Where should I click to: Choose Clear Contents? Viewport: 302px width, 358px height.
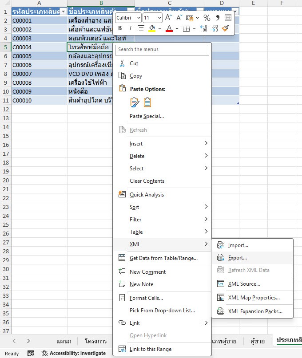162,181
